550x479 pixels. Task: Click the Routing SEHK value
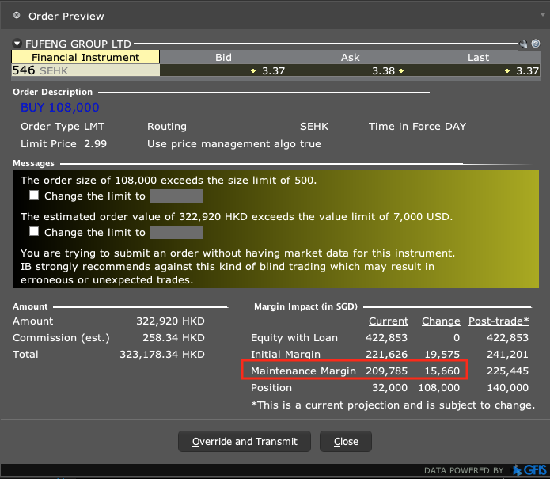pyautogui.click(x=314, y=127)
